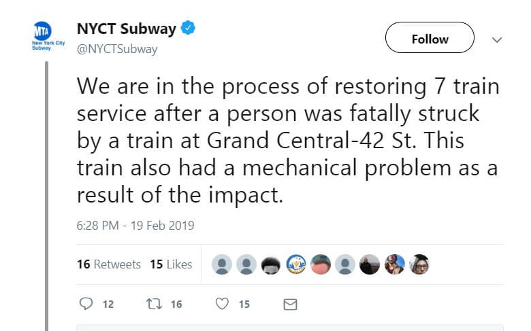Open the second gray default liker avatar
Screen dimensions: 531x331
pos(246,264)
